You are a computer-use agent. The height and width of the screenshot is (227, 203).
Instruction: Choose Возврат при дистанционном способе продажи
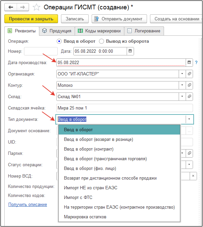click(x=119, y=178)
